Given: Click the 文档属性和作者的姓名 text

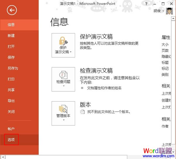Looking at the screenshot, I should (x=104, y=88).
